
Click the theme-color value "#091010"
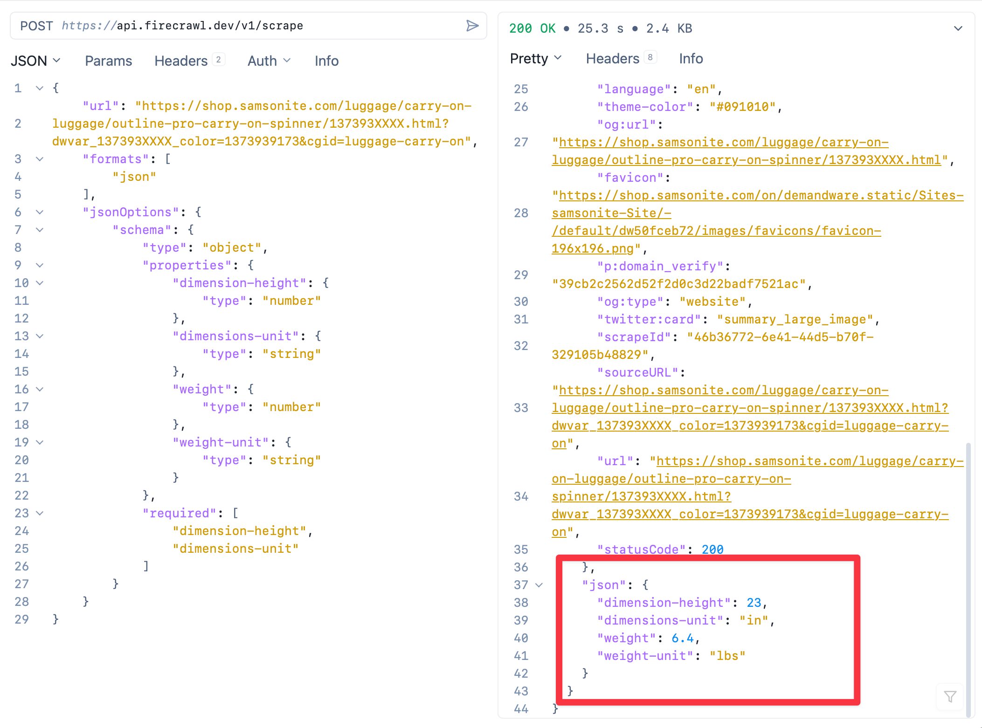tap(742, 107)
